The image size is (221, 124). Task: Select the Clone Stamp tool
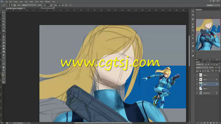(4, 37)
